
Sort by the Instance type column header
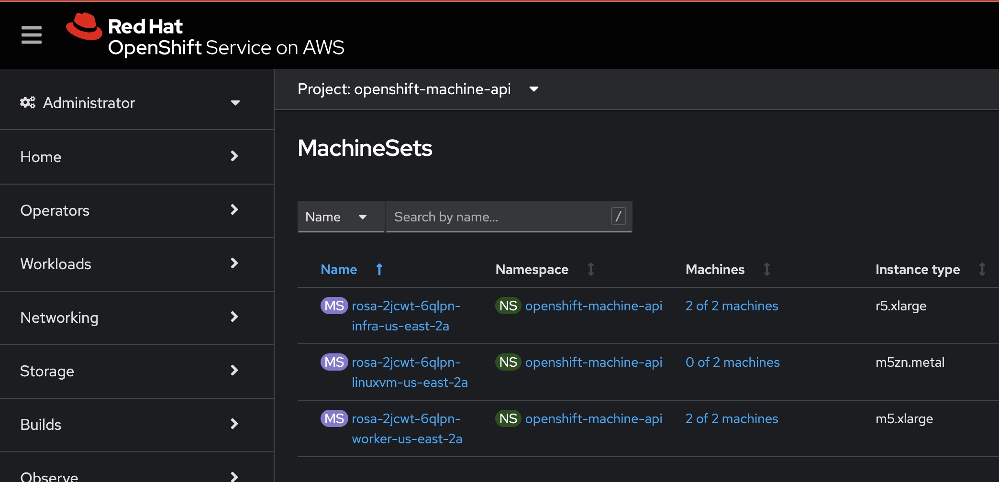[918, 269]
